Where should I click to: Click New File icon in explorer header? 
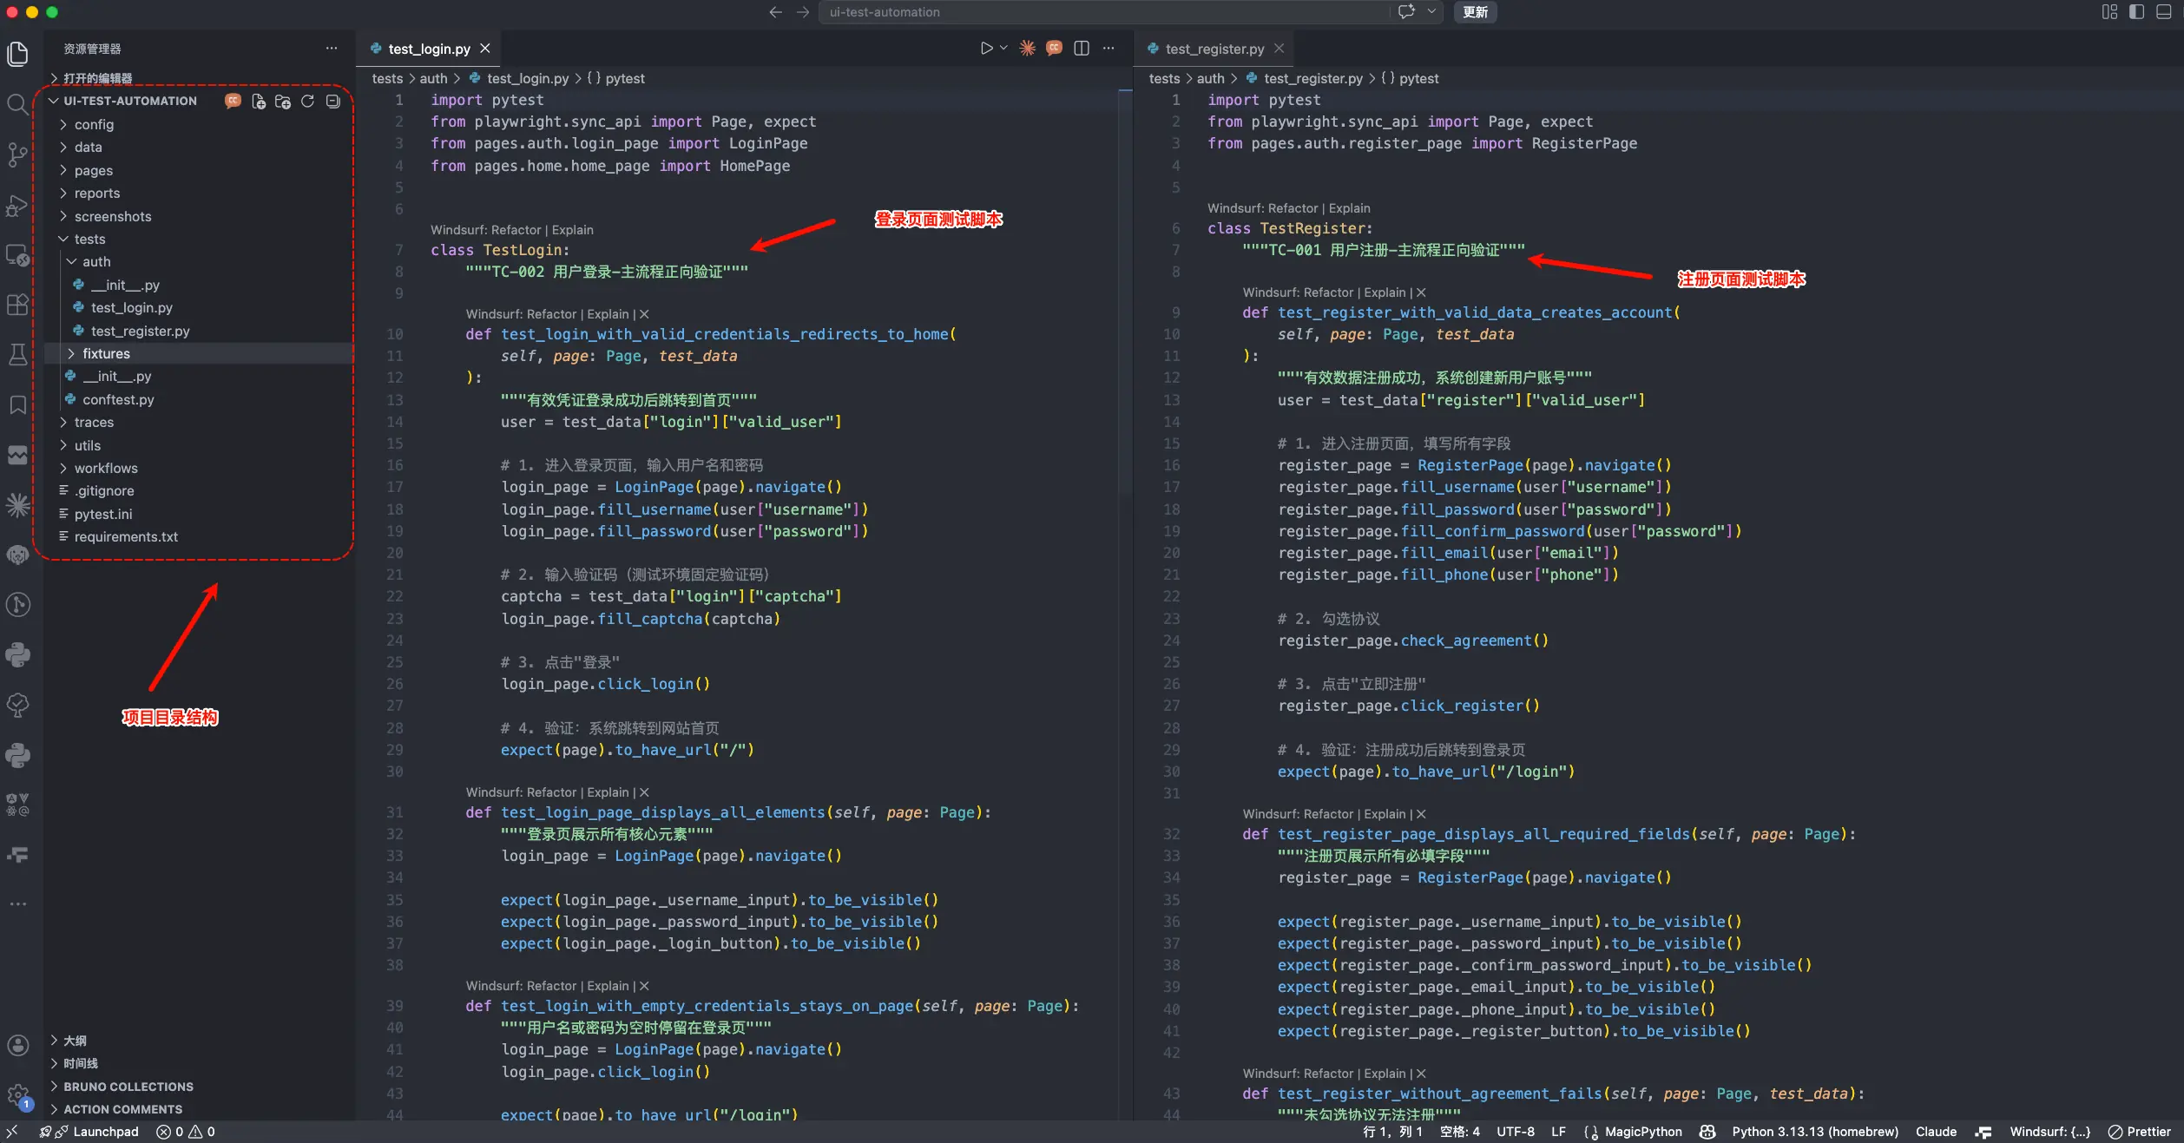tap(259, 102)
